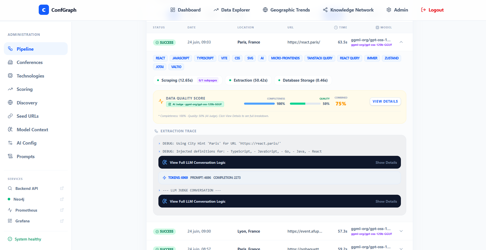Show Details of first LLM Conversation Logic
This screenshot has width=486, height=250.
[386, 162]
